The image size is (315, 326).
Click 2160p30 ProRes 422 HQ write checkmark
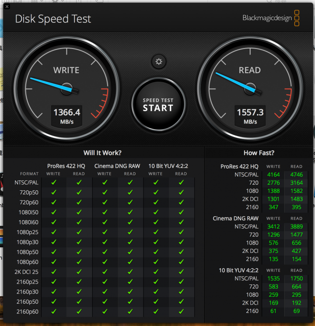(54, 292)
